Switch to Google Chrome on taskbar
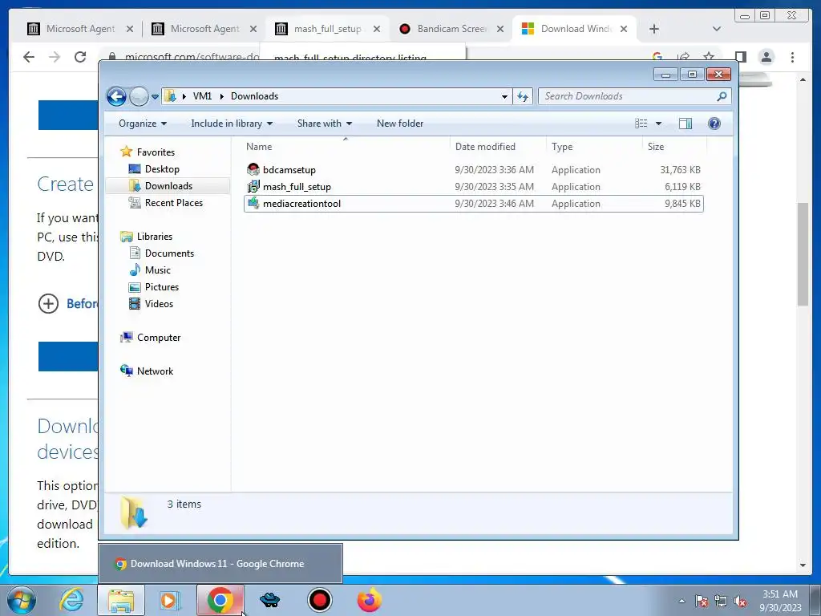The image size is (821, 616). (220, 600)
